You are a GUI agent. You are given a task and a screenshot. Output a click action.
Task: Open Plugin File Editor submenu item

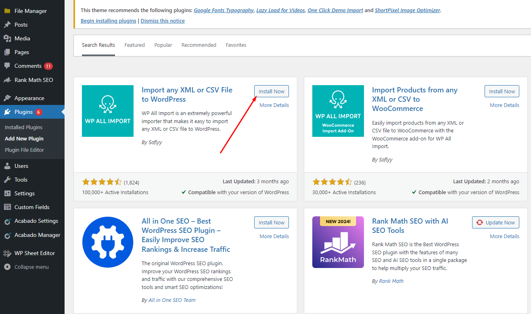[x=24, y=150]
